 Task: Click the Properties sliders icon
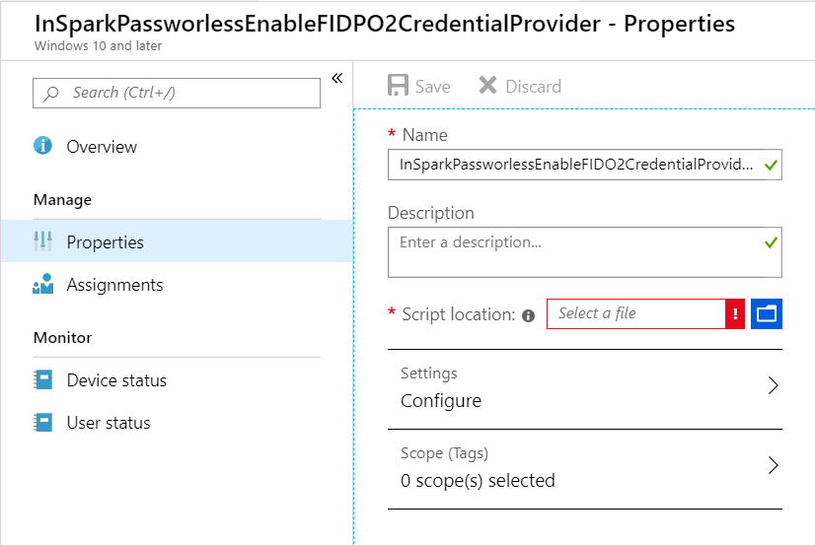pos(42,241)
